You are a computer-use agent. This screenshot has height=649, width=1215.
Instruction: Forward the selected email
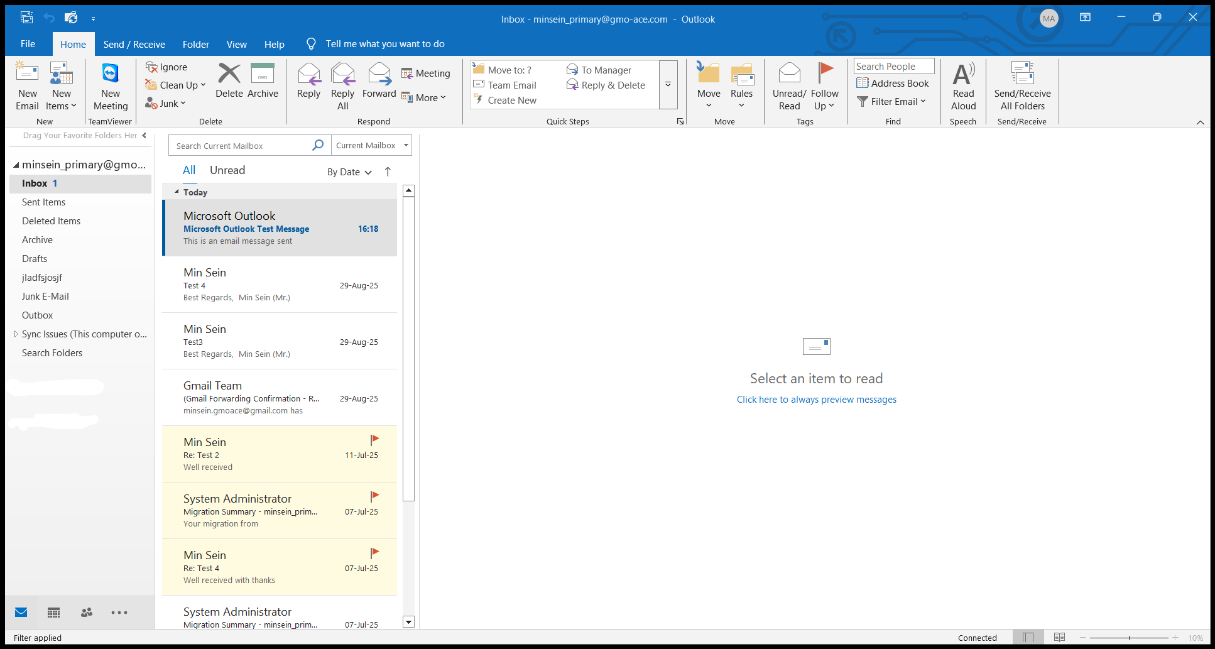[379, 80]
